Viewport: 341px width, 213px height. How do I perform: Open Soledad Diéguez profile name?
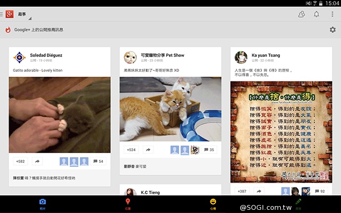(46, 55)
